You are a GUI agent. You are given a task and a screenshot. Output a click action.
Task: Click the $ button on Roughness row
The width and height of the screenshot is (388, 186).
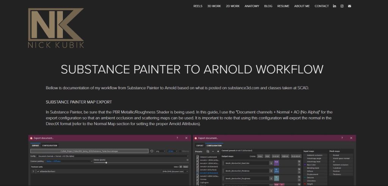click(271, 178)
